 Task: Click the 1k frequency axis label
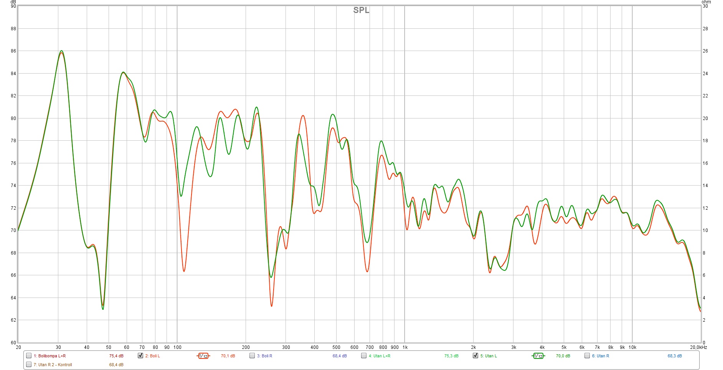[x=405, y=347]
